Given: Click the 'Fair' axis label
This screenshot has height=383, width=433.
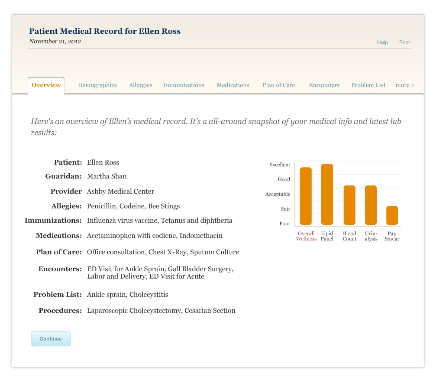Looking at the screenshot, I should [285, 209].
